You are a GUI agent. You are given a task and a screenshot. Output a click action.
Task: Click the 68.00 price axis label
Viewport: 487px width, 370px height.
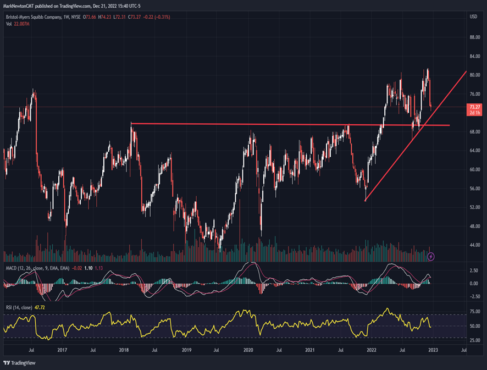point(475,132)
